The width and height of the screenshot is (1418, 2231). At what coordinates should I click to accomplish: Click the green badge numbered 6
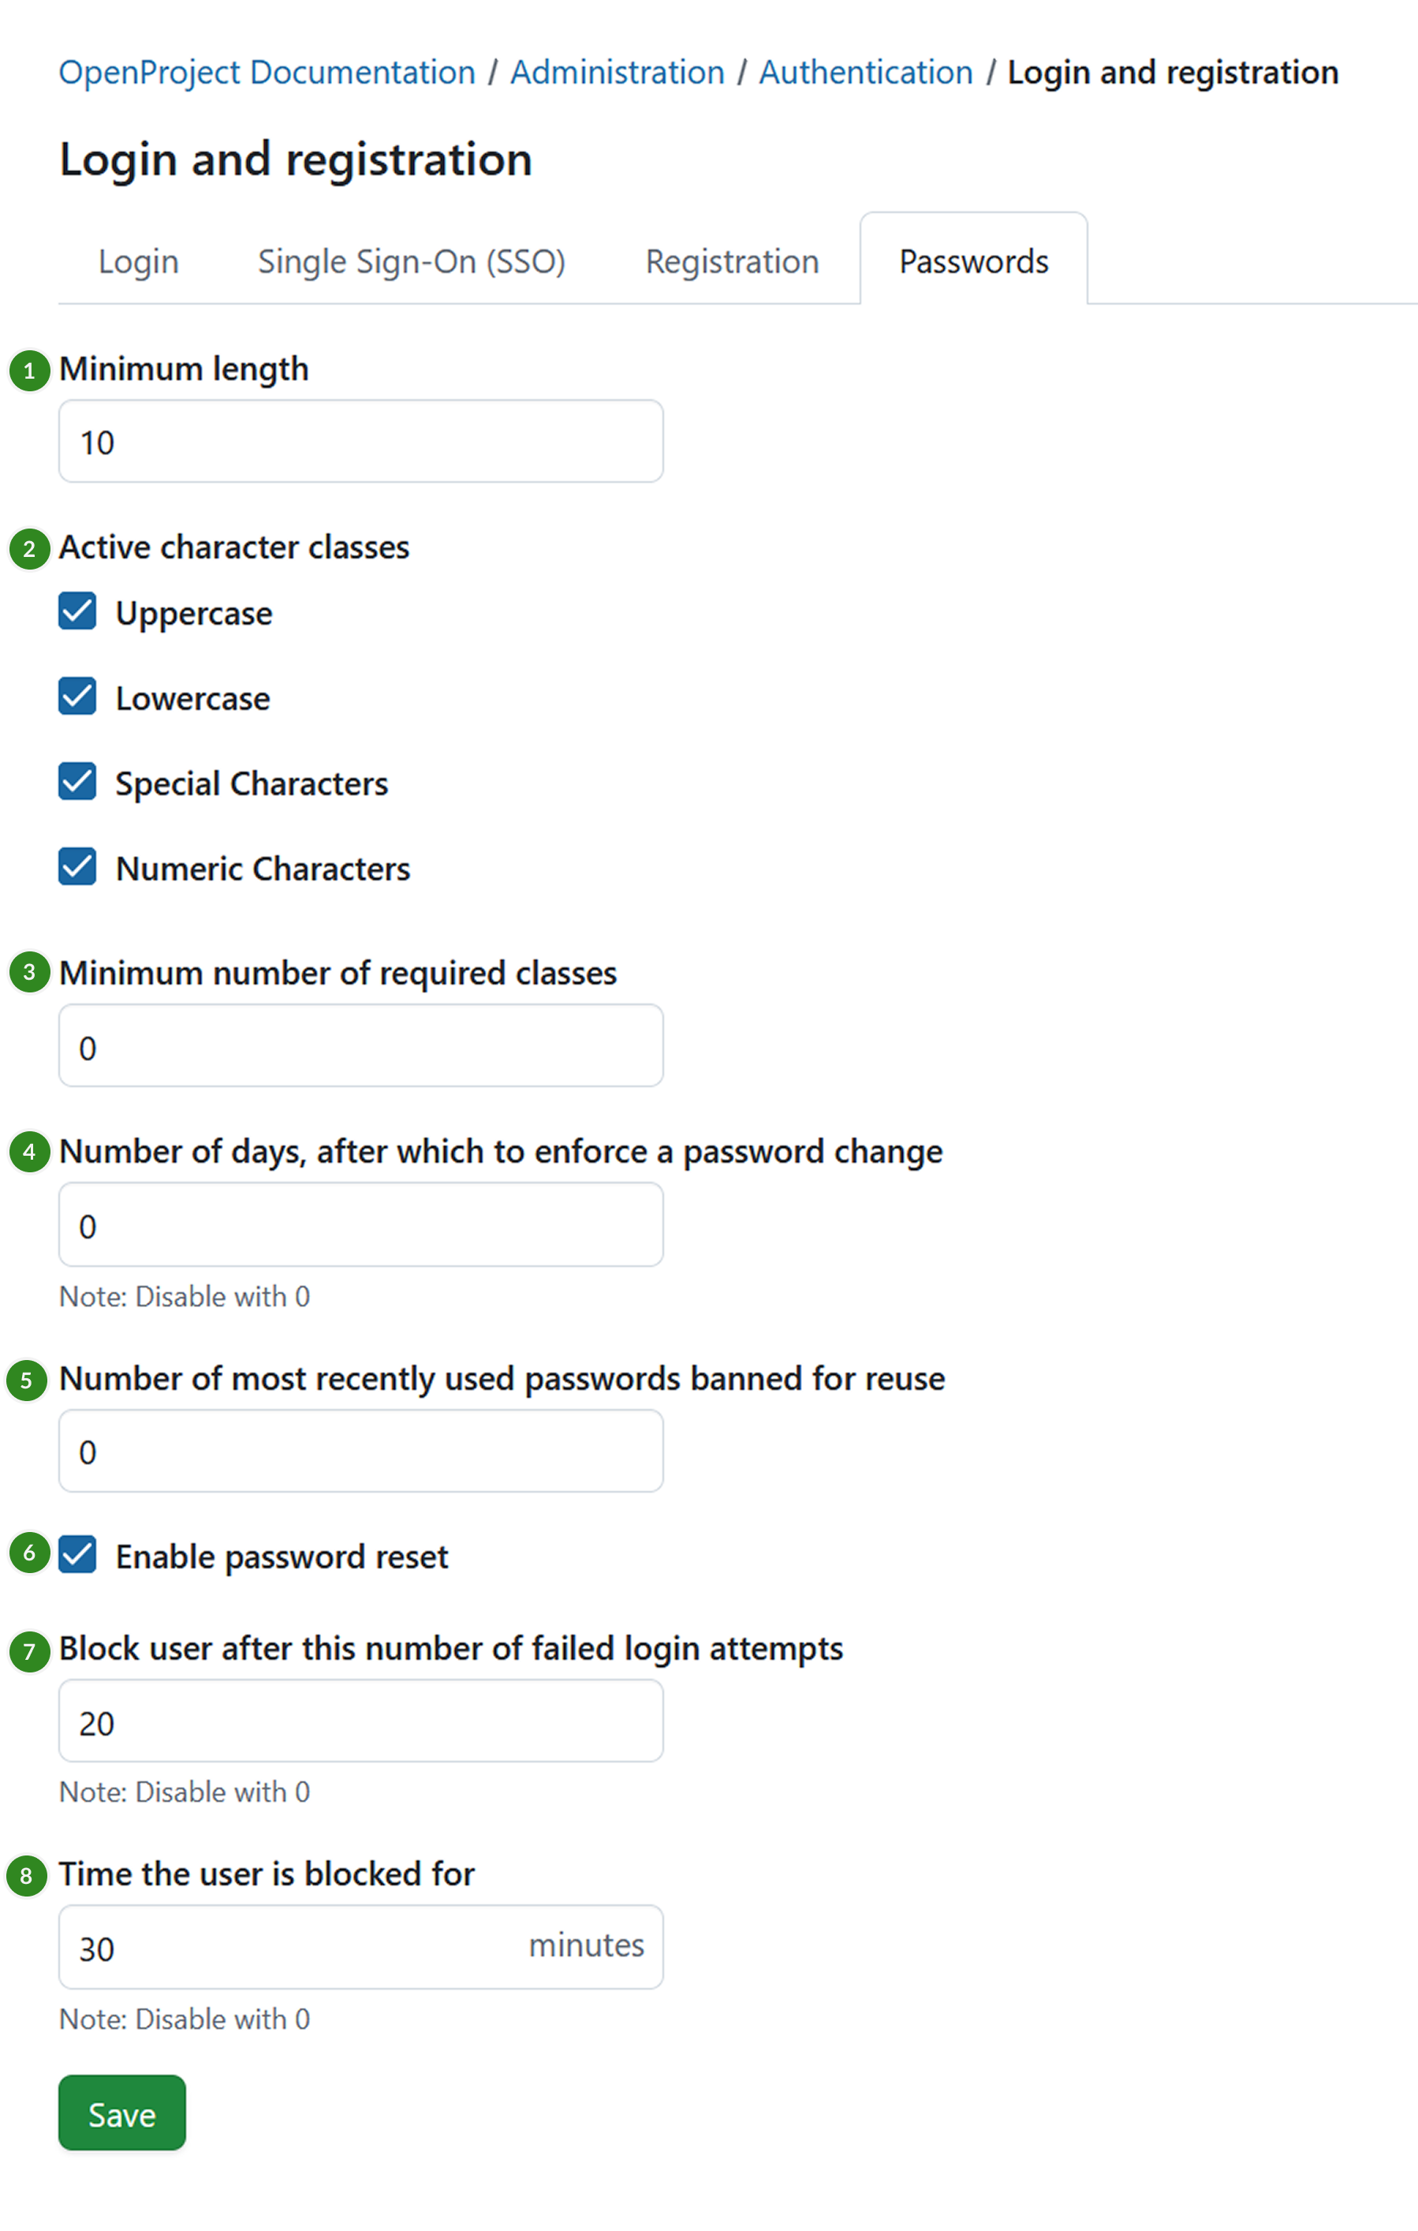(x=28, y=1556)
